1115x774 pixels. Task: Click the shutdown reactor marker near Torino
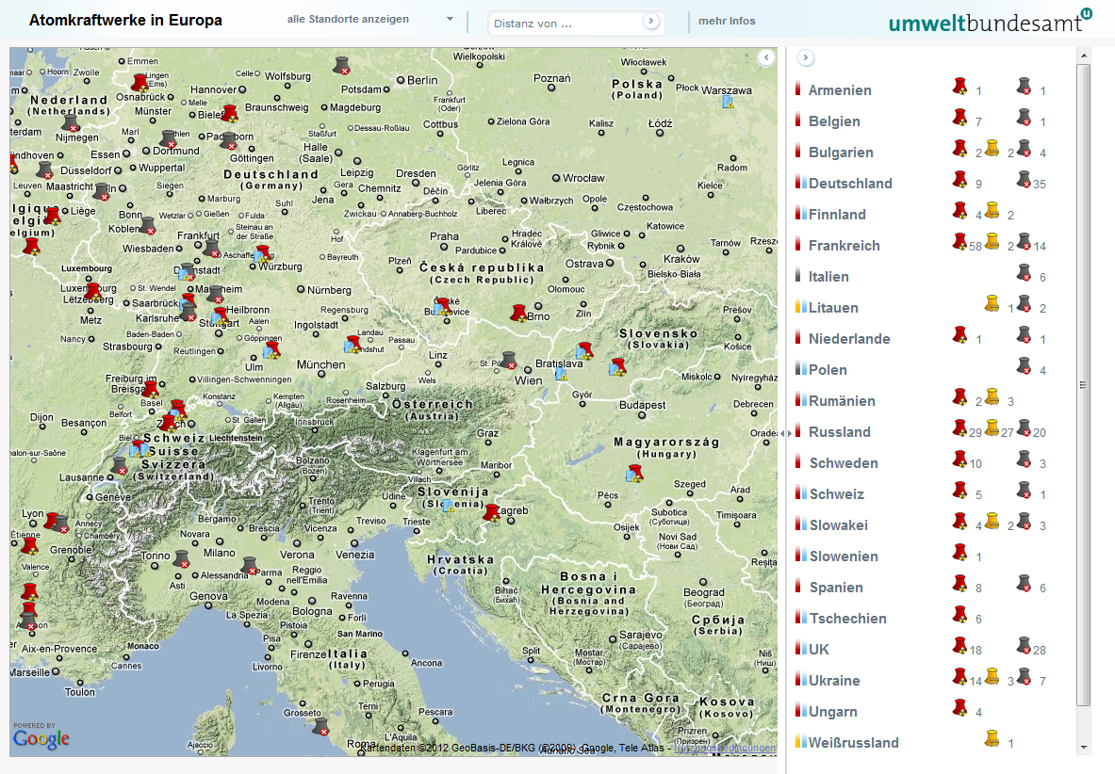(182, 558)
